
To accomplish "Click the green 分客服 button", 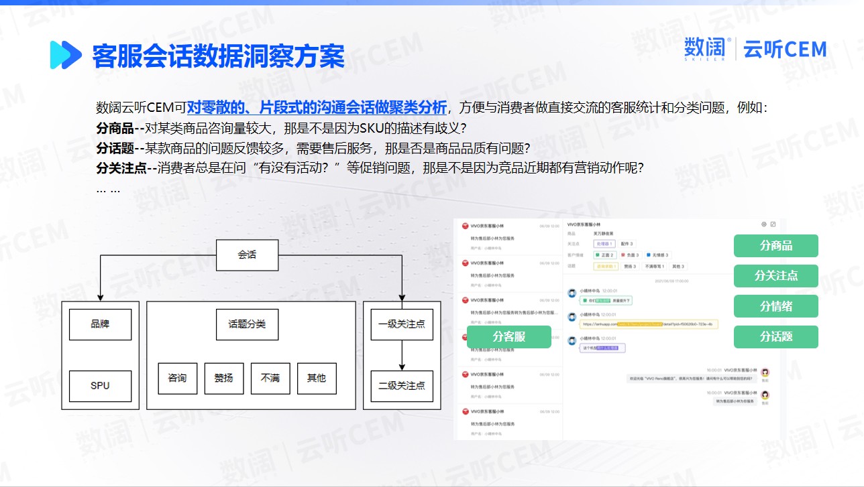I will click(x=508, y=337).
